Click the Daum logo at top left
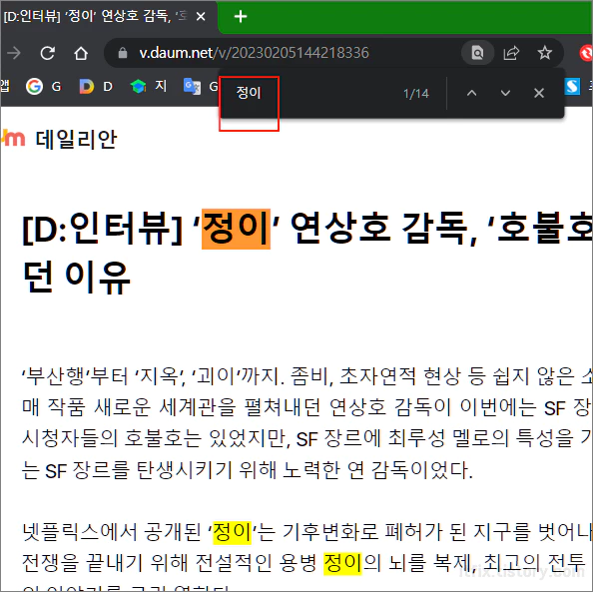Viewport: 593px width, 592px height. click(x=13, y=138)
